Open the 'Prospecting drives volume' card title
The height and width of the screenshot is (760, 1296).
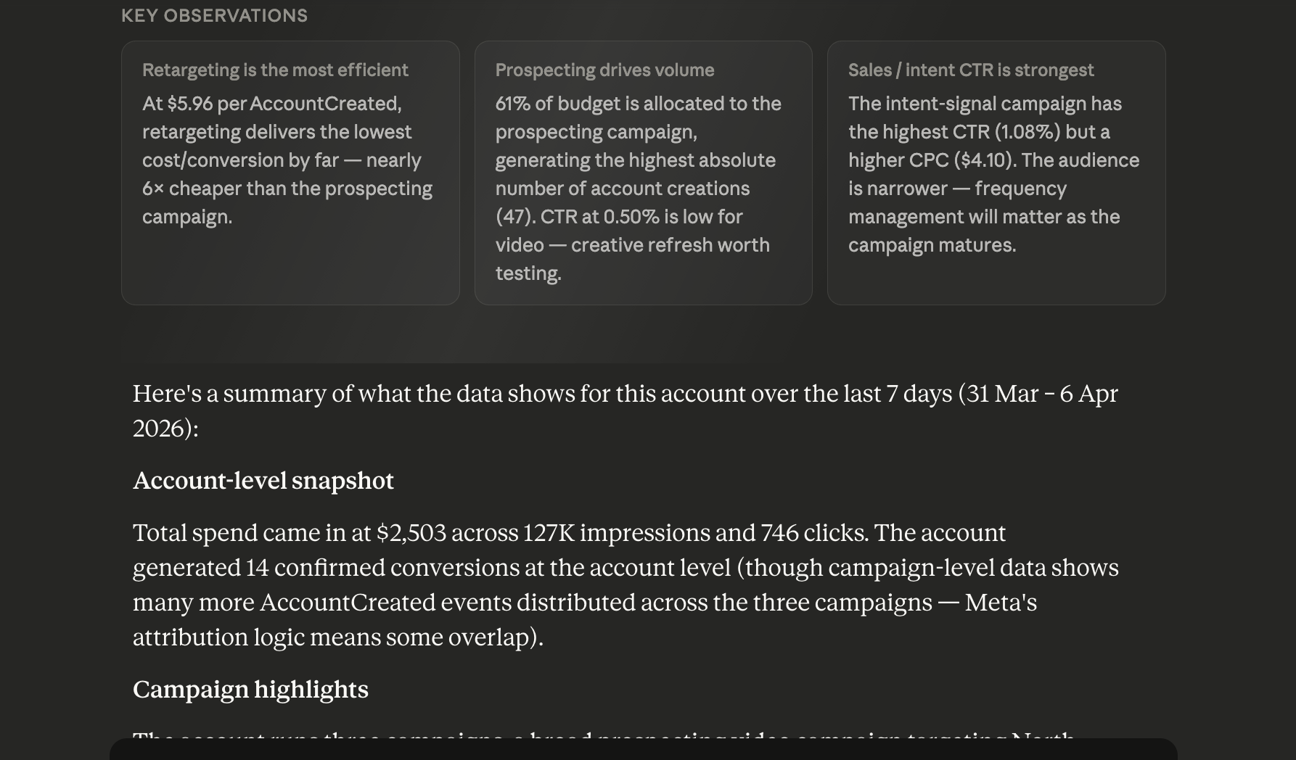click(604, 70)
